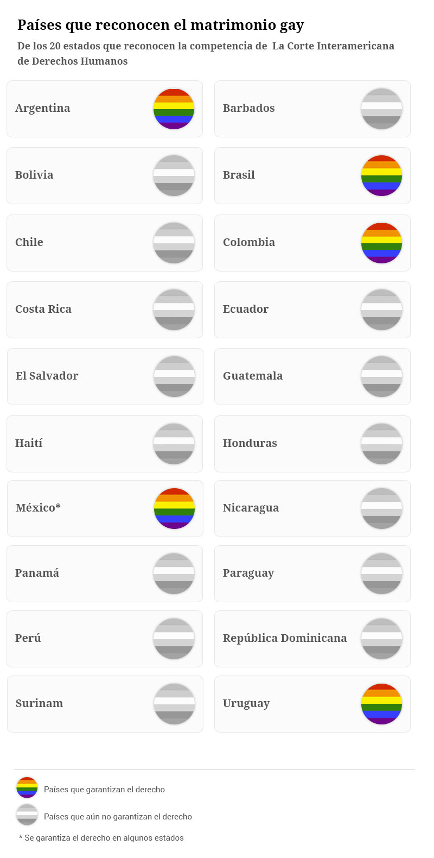Click México's rainbow flag icon
This screenshot has width=434, height=858.
[x=174, y=508]
